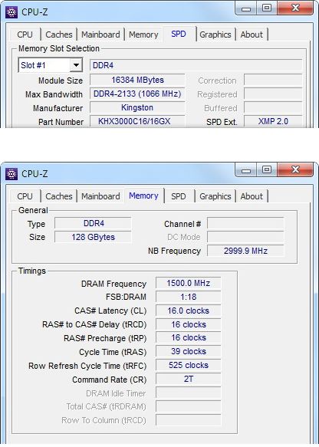Switch to Memory tab in the SPD window
The width and height of the screenshot is (319, 447).
coord(143,35)
